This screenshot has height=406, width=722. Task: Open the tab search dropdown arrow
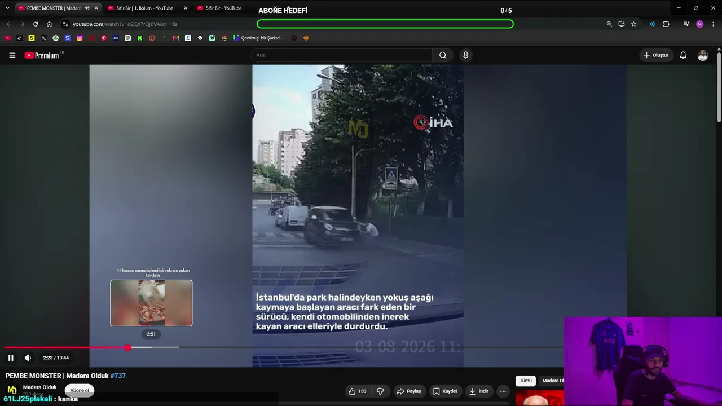[x=7, y=8]
